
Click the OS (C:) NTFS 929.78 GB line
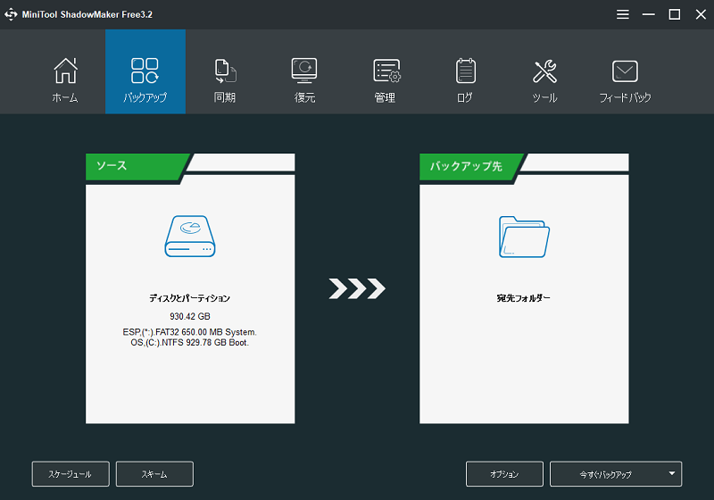[190, 343]
